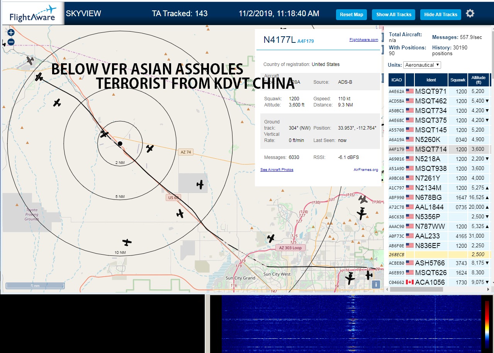Select the N2134M aircraft row
The width and height of the screenshot is (494, 353).
coord(439,188)
